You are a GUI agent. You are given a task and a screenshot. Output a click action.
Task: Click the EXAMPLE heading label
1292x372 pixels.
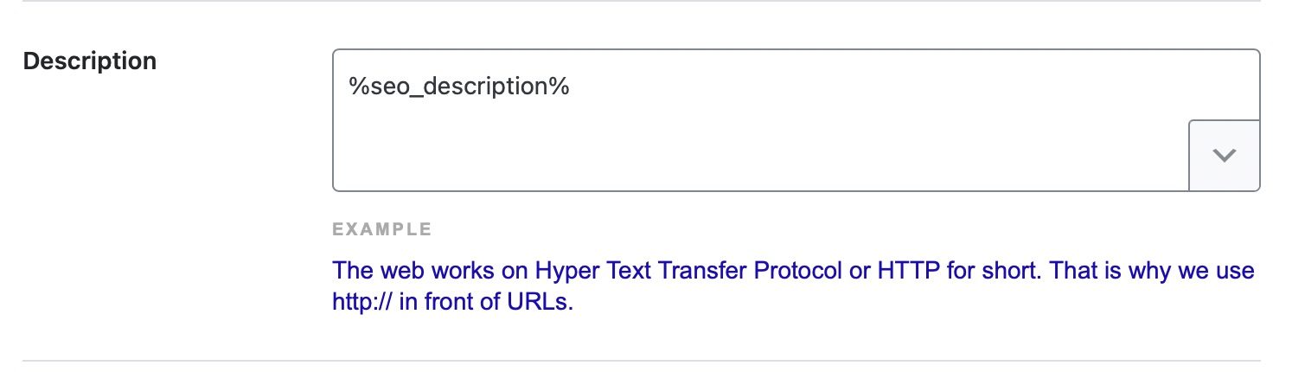click(381, 230)
